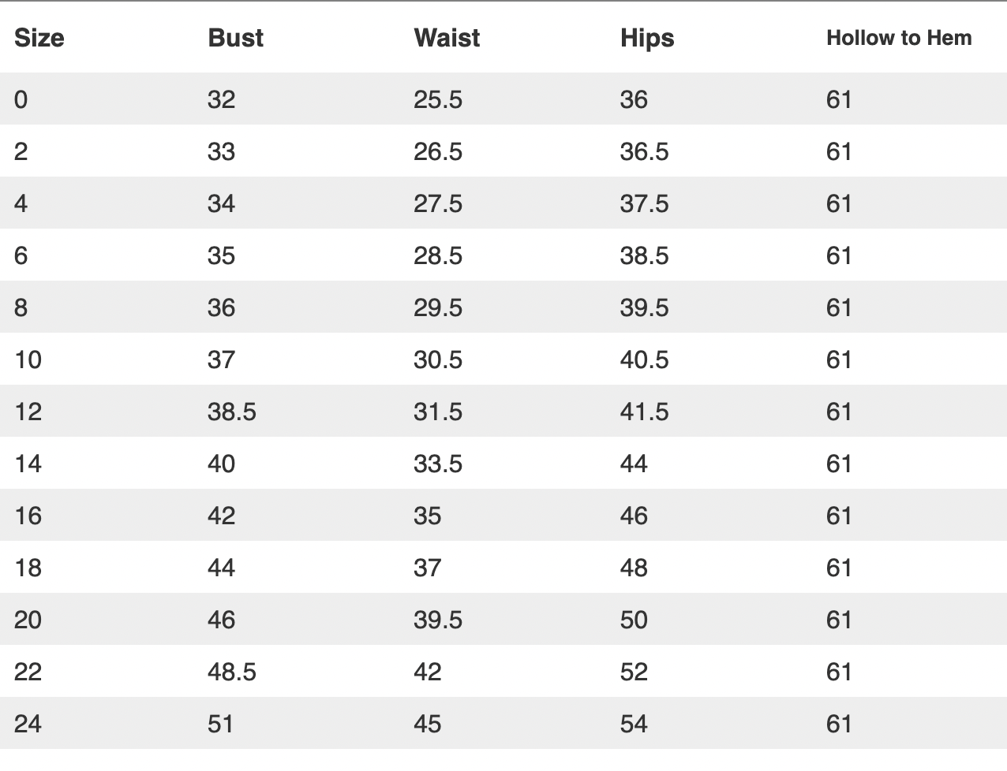Click bust value 38.5 for size 12
This screenshot has width=1007, height=771.
[232, 412]
